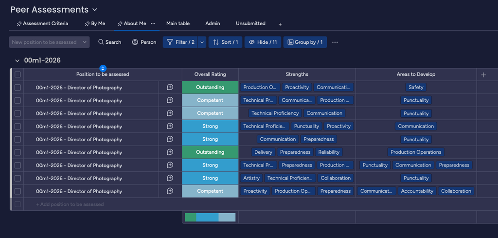Click the Safety tag
This screenshot has width=498, height=238.
pyautogui.click(x=416, y=87)
